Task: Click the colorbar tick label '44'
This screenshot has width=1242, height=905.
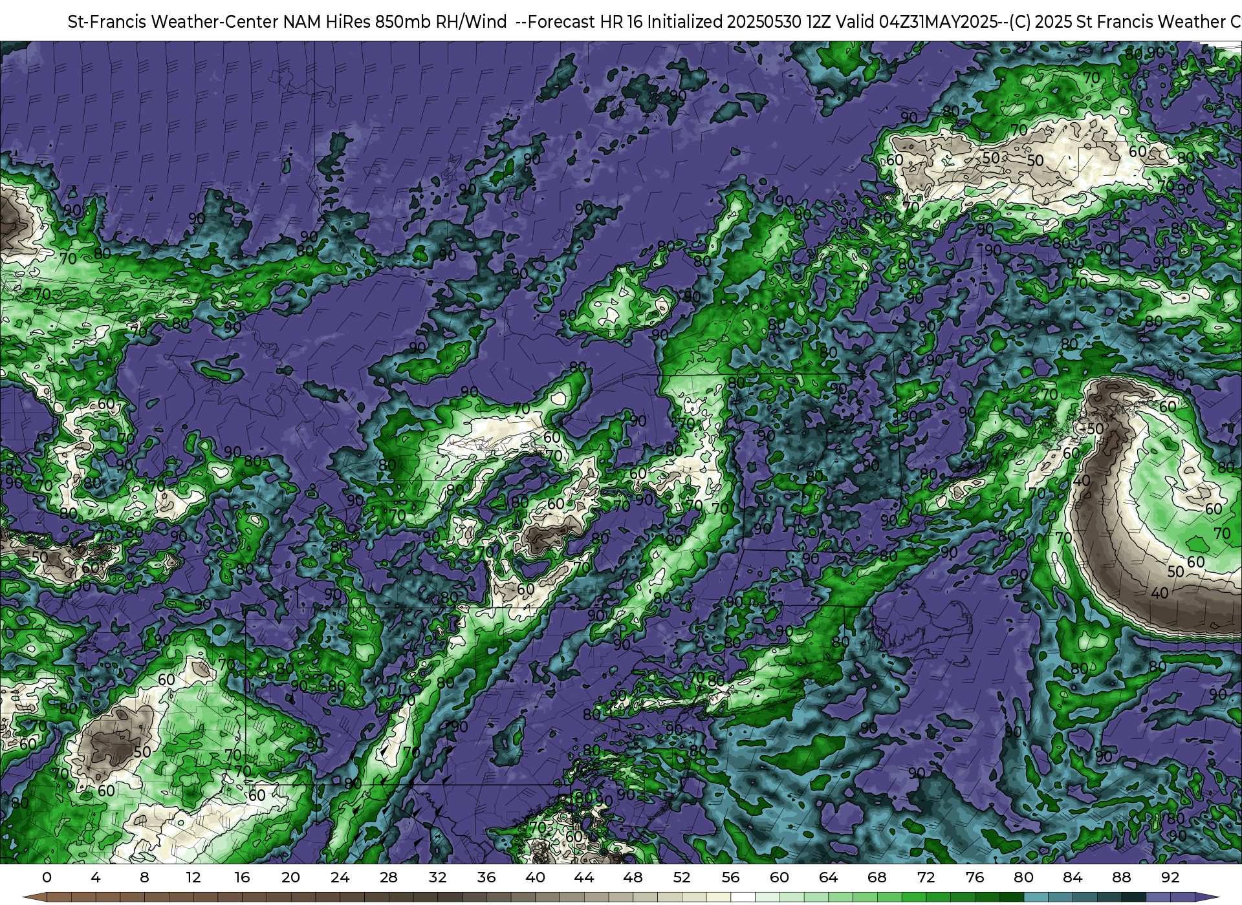Action: pos(584,877)
